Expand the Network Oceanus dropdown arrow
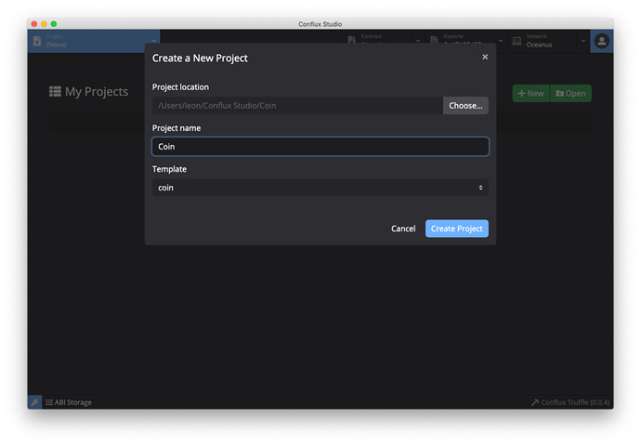This screenshot has width=641, height=445. pyautogui.click(x=583, y=41)
